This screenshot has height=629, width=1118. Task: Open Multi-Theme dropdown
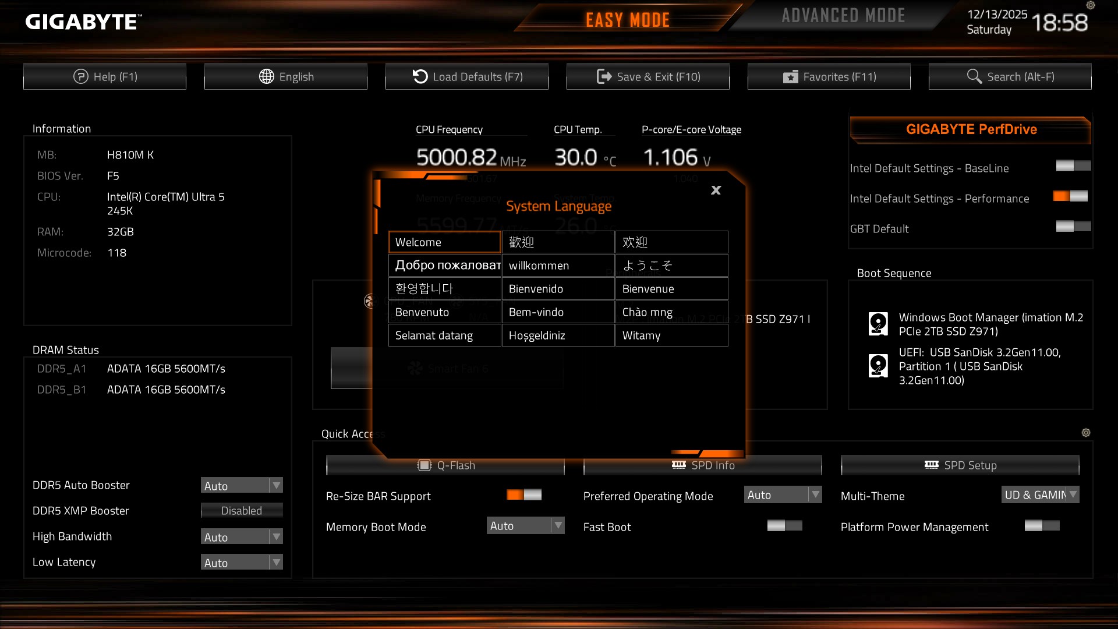pyautogui.click(x=1040, y=495)
